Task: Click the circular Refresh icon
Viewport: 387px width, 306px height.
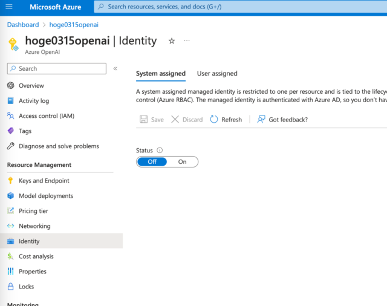Action: click(214, 120)
